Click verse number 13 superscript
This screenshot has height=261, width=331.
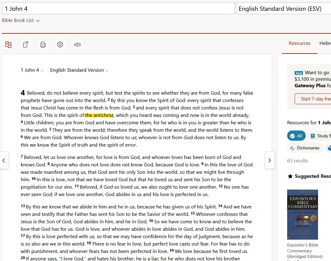pos(23,206)
